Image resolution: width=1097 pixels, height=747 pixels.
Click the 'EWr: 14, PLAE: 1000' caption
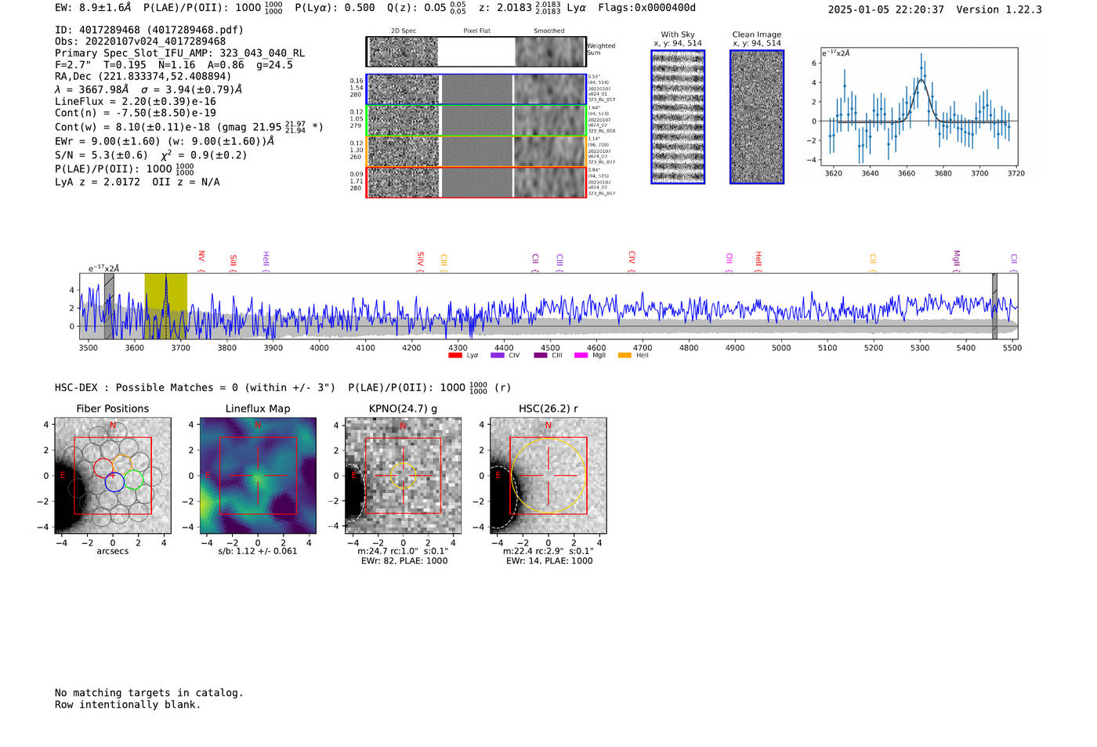[549, 561]
